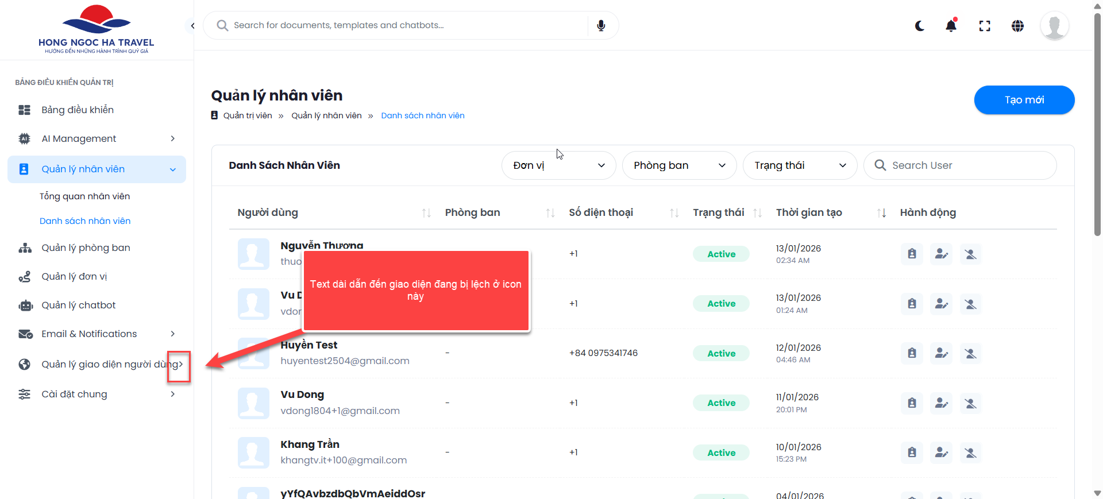The image size is (1103, 499).
Task: Sort by Thời gian tạo column
Action: coord(881,213)
